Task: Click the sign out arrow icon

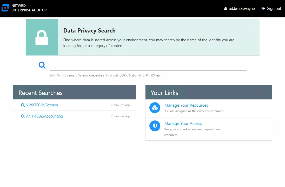Action: tap(263, 9)
